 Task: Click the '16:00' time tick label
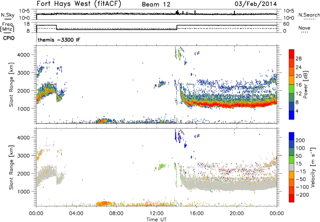(196, 214)
